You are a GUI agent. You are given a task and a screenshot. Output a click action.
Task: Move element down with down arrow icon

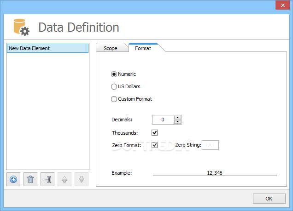point(82,179)
